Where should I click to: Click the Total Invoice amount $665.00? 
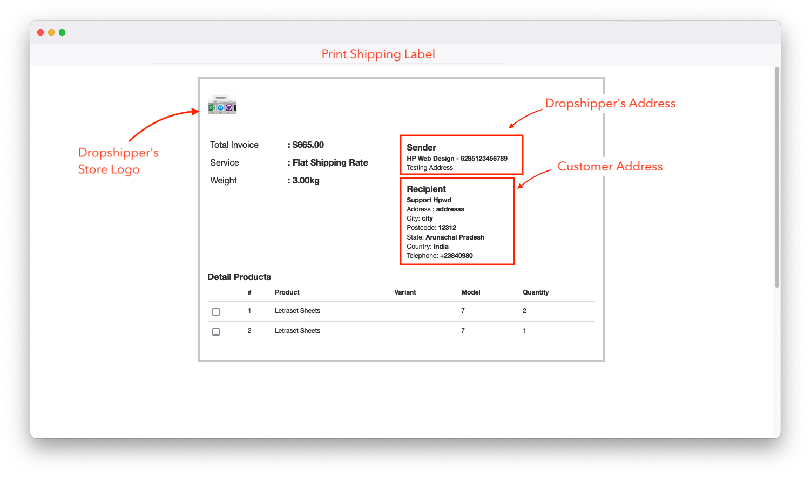308,145
